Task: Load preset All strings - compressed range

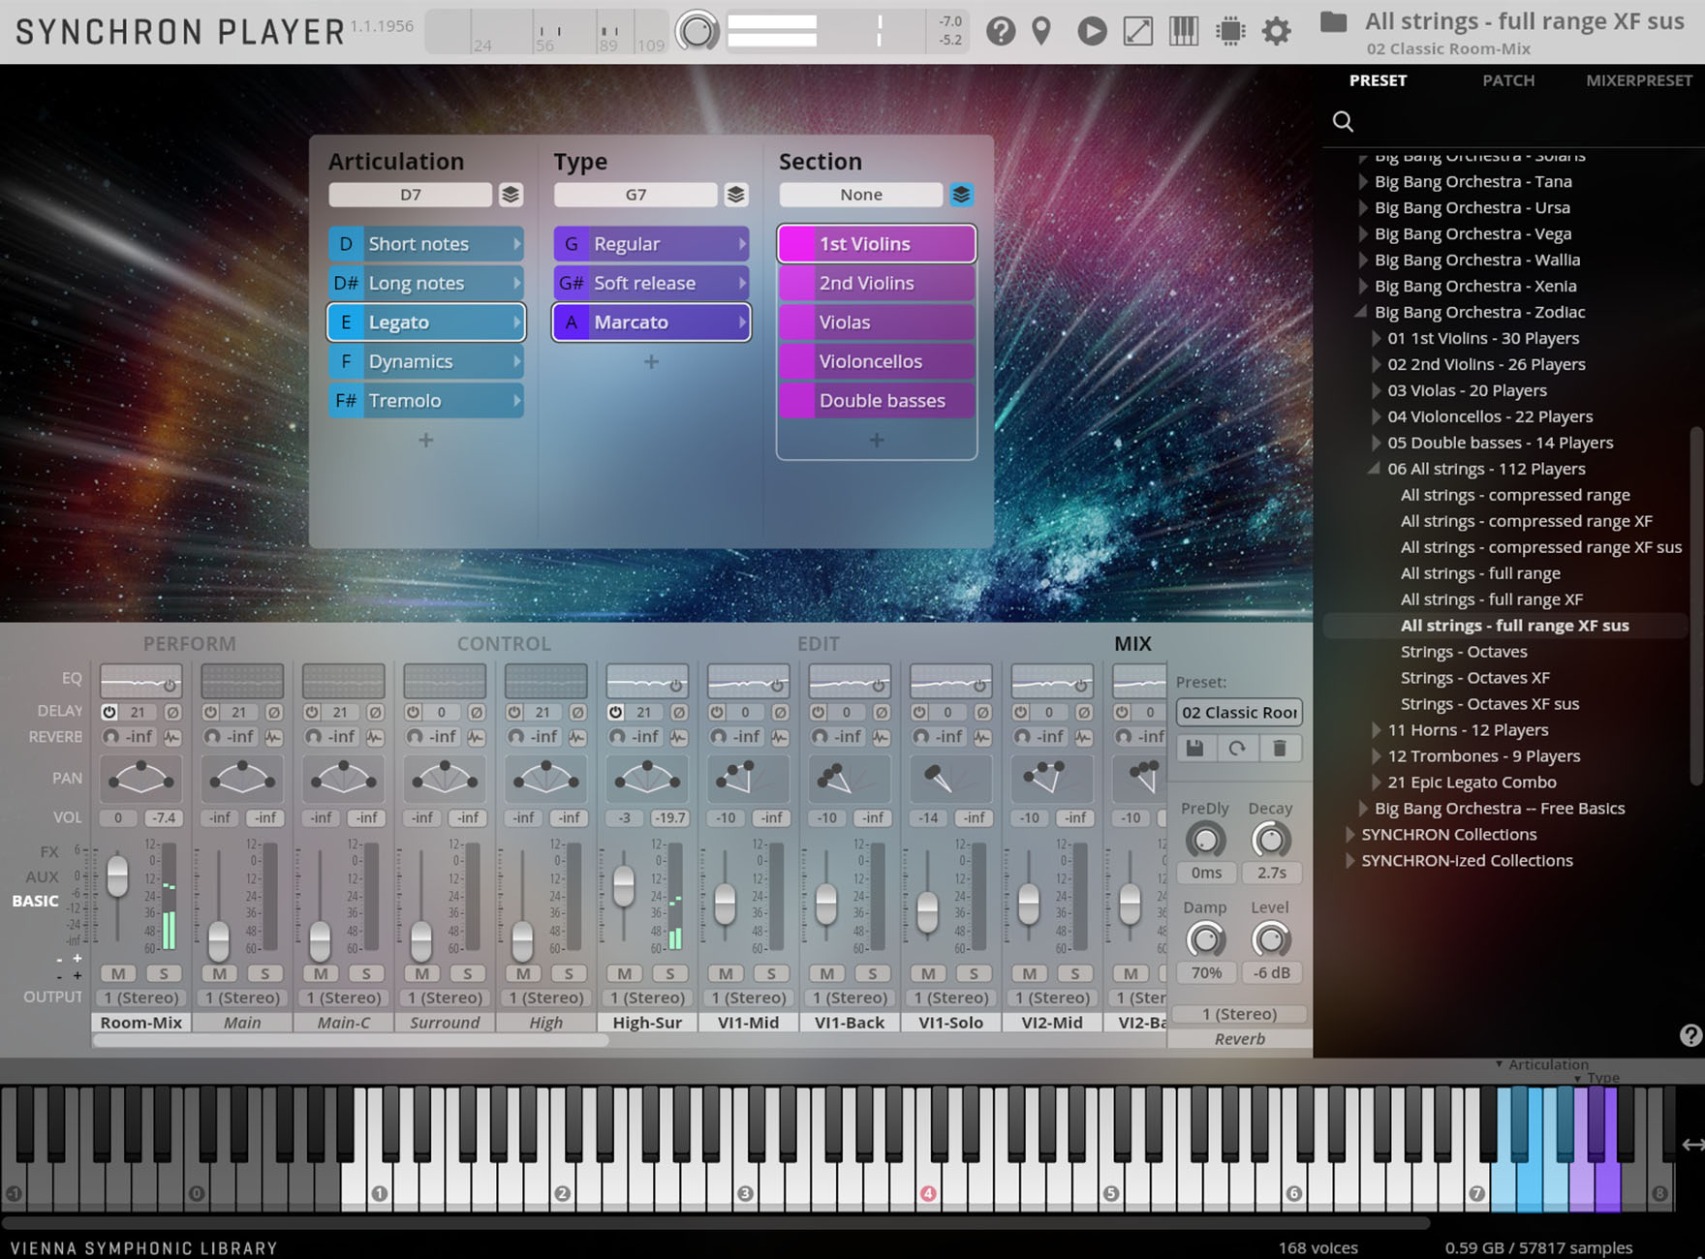Action: (x=1515, y=495)
